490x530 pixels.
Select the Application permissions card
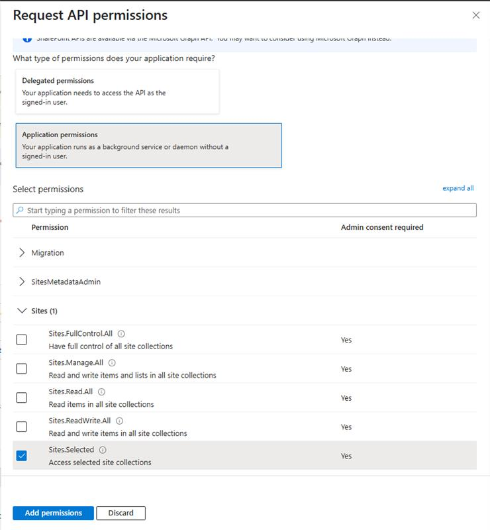tap(149, 145)
